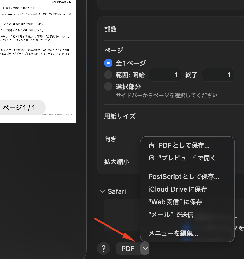Screen dimensions: 244x259
Task: Select PostScriptとして保存 menu option
Action: click(184, 177)
